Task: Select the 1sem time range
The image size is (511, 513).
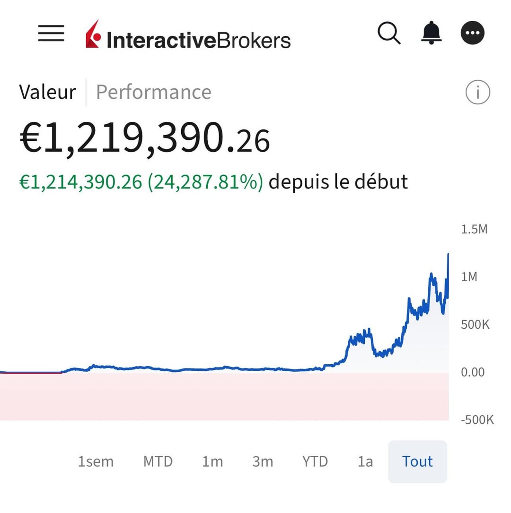Action: (96, 462)
